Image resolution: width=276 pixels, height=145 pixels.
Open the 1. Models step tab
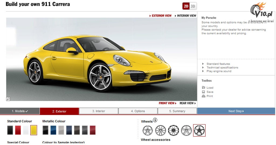tap(20, 111)
